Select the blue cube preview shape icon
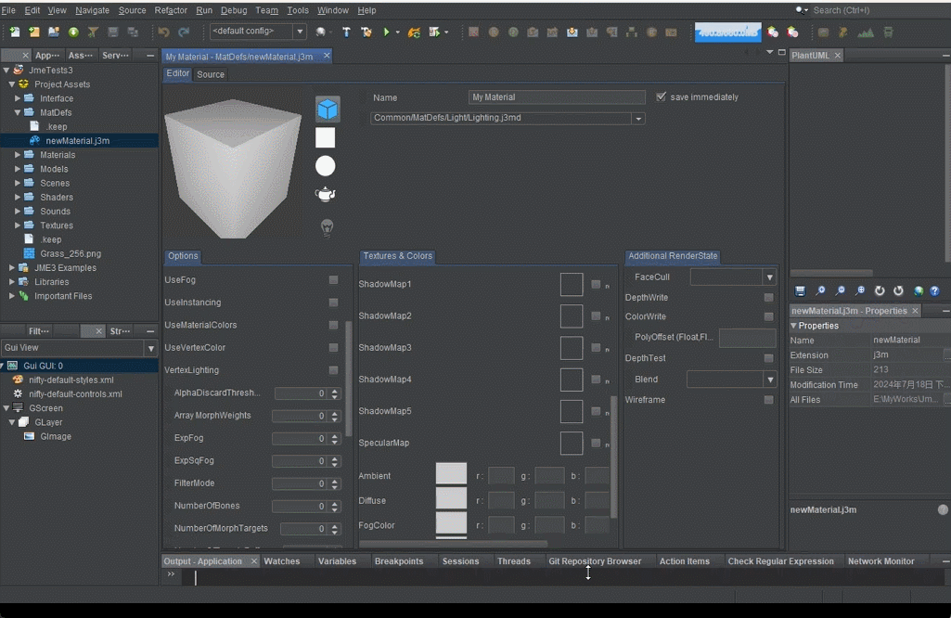 click(x=328, y=109)
